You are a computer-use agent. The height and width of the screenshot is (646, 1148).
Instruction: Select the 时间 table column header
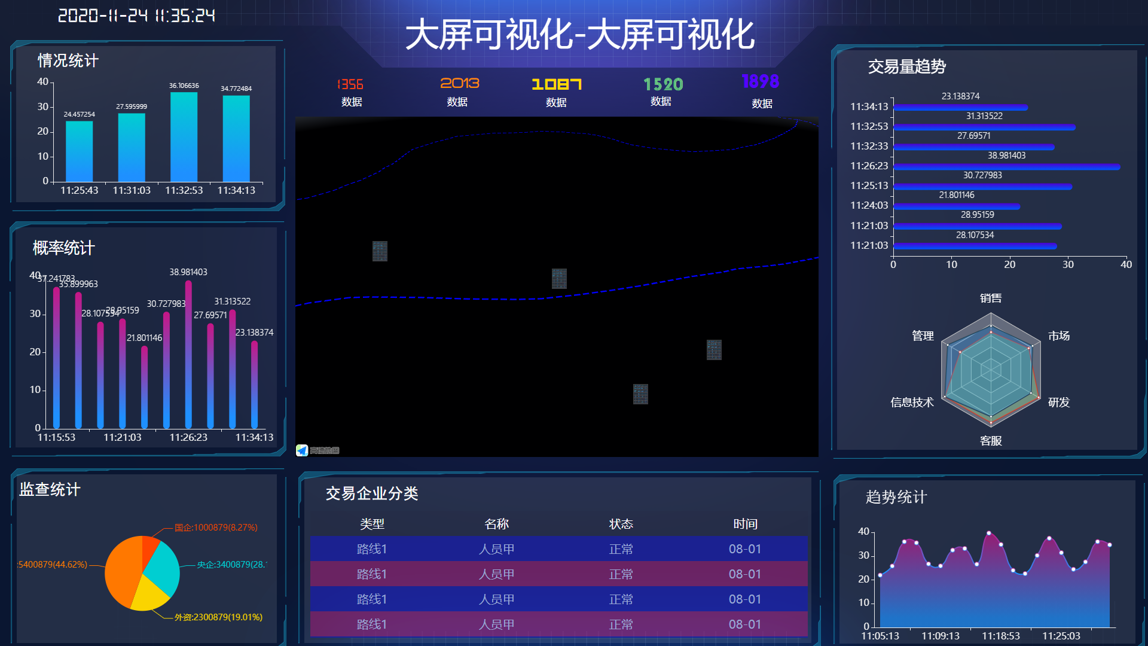point(745,524)
